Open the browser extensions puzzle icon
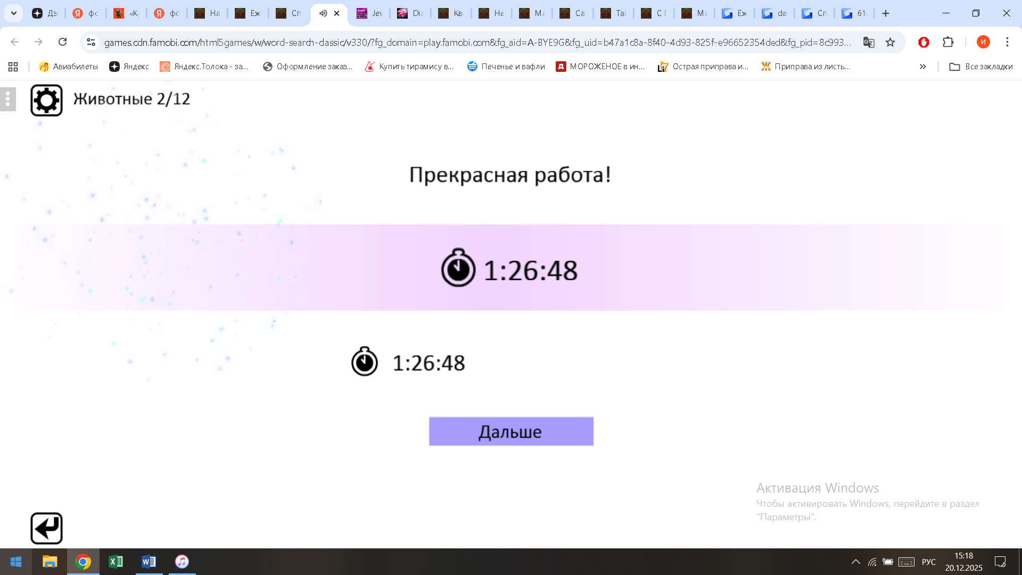The width and height of the screenshot is (1022, 575). (x=948, y=42)
